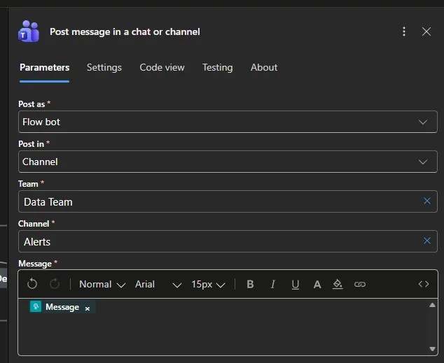Viewport: 444px width, 363px height.
Task: Toggle italic formatting in message editor
Action: click(272, 284)
